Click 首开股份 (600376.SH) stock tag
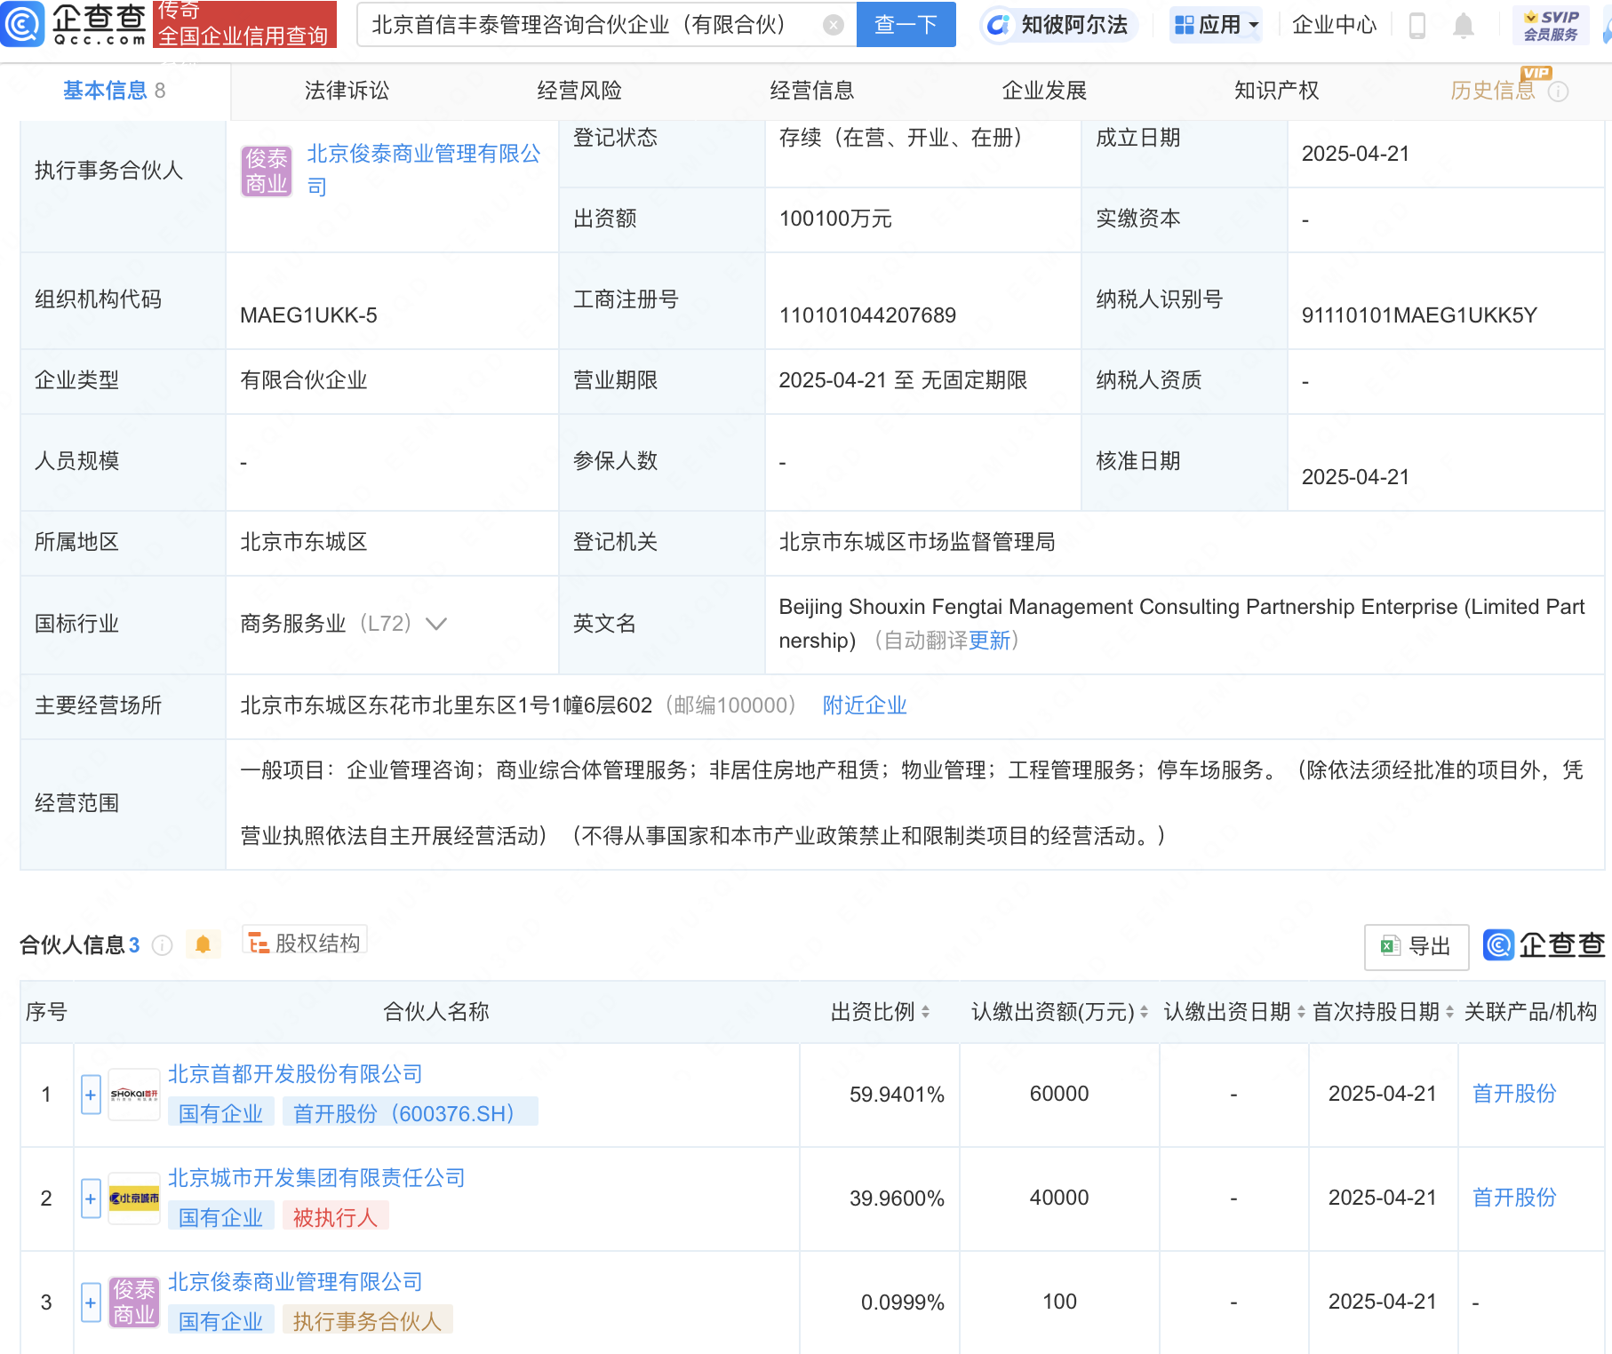1612x1354 pixels. coord(411,1113)
